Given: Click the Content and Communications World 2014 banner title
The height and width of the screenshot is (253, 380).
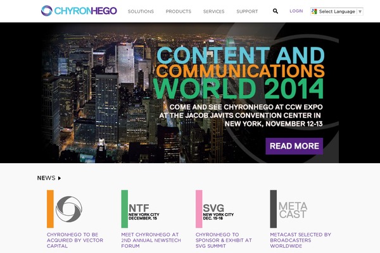Looking at the screenshot, I should point(239,73).
